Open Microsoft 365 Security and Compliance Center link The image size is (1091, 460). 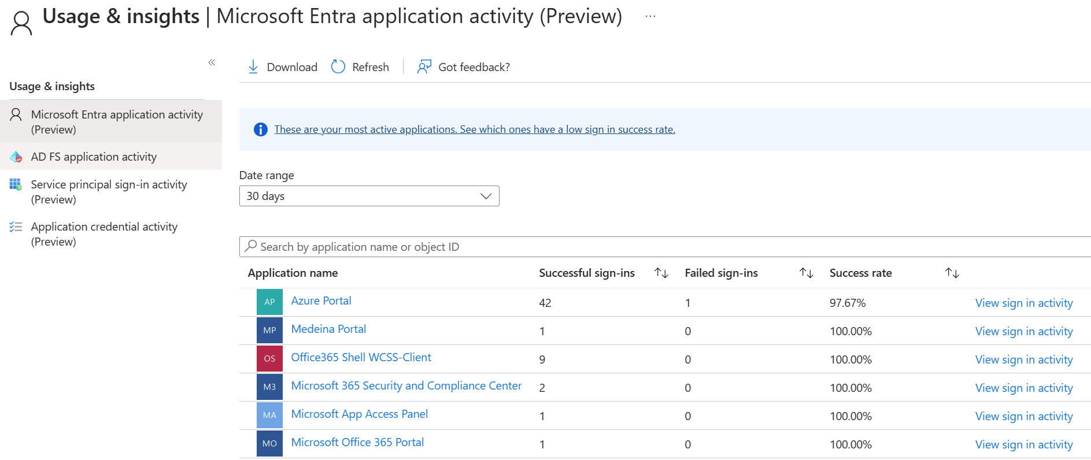pos(406,385)
